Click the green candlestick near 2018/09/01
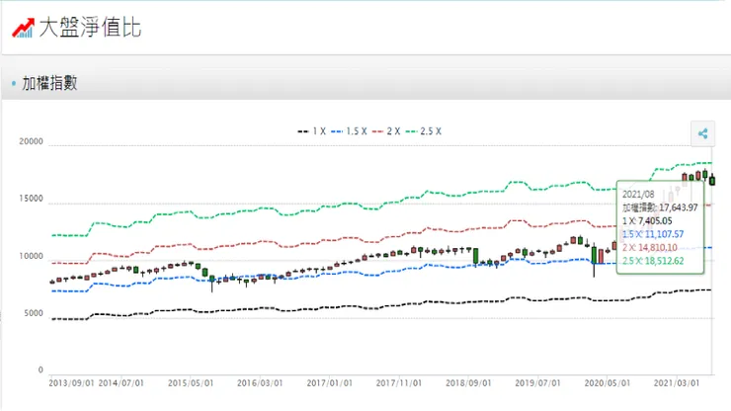This screenshot has height=411, width=731. [x=477, y=256]
